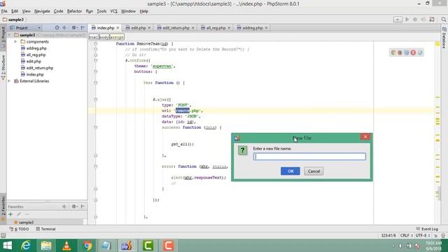The width and height of the screenshot is (448, 252).
Task: Open the Edit menu
Action: pos(15,11)
